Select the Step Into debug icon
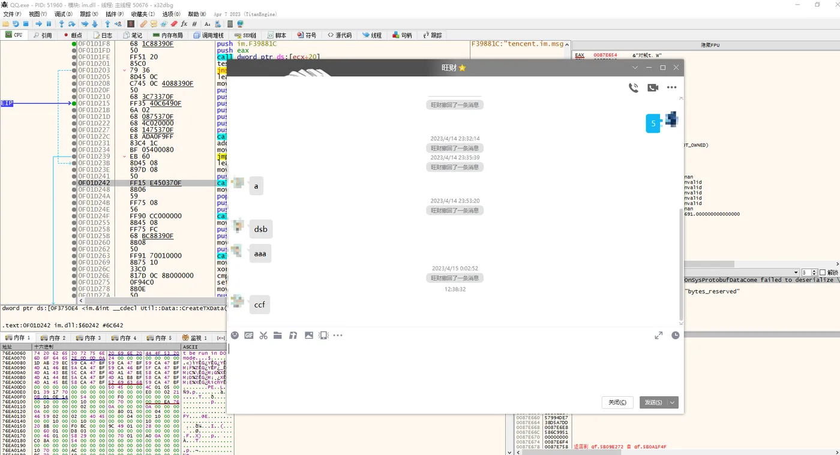The height and width of the screenshot is (455, 840). click(x=61, y=24)
